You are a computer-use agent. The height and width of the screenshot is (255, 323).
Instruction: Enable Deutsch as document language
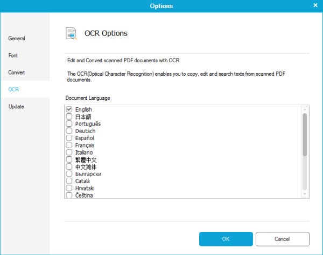click(x=69, y=131)
